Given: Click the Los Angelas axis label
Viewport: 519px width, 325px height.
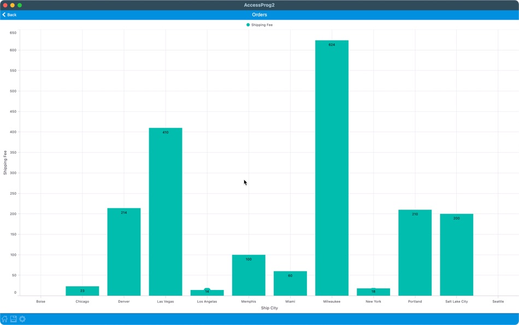Looking at the screenshot, I should pos(207,301).
